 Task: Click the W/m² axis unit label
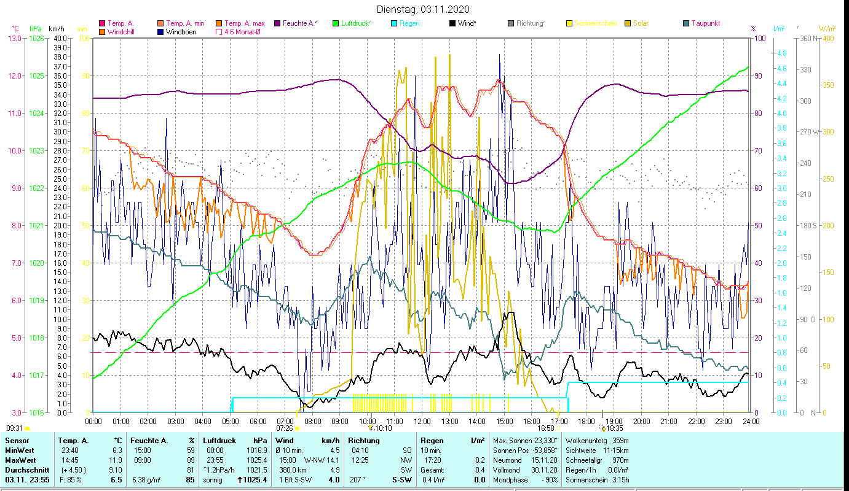tap(827, 29)
